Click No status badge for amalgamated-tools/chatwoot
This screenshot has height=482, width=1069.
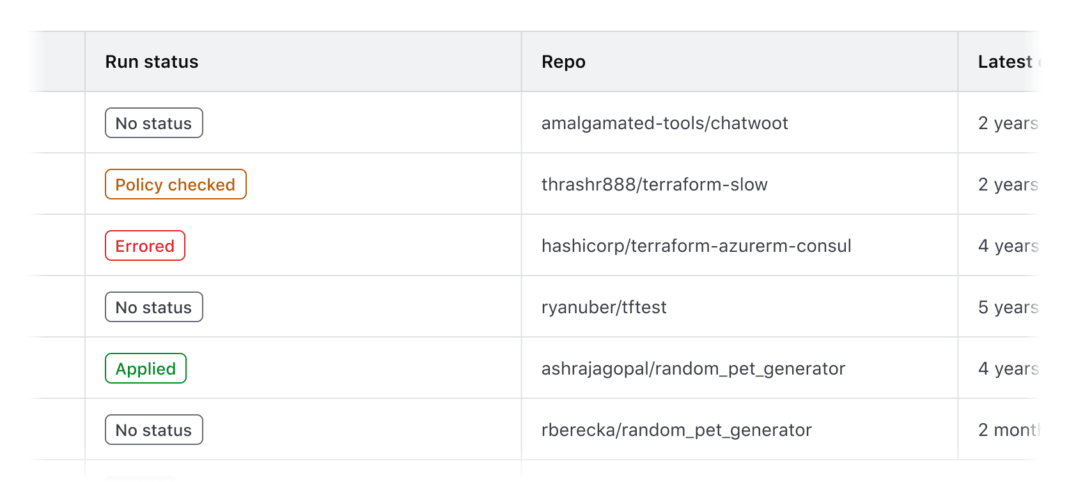153,123
